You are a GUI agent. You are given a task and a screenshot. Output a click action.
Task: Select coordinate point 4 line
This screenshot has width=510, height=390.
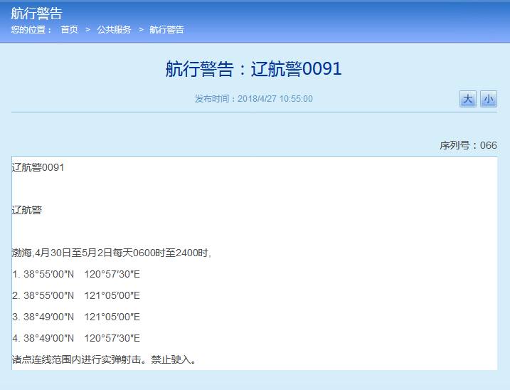(76, 338)
